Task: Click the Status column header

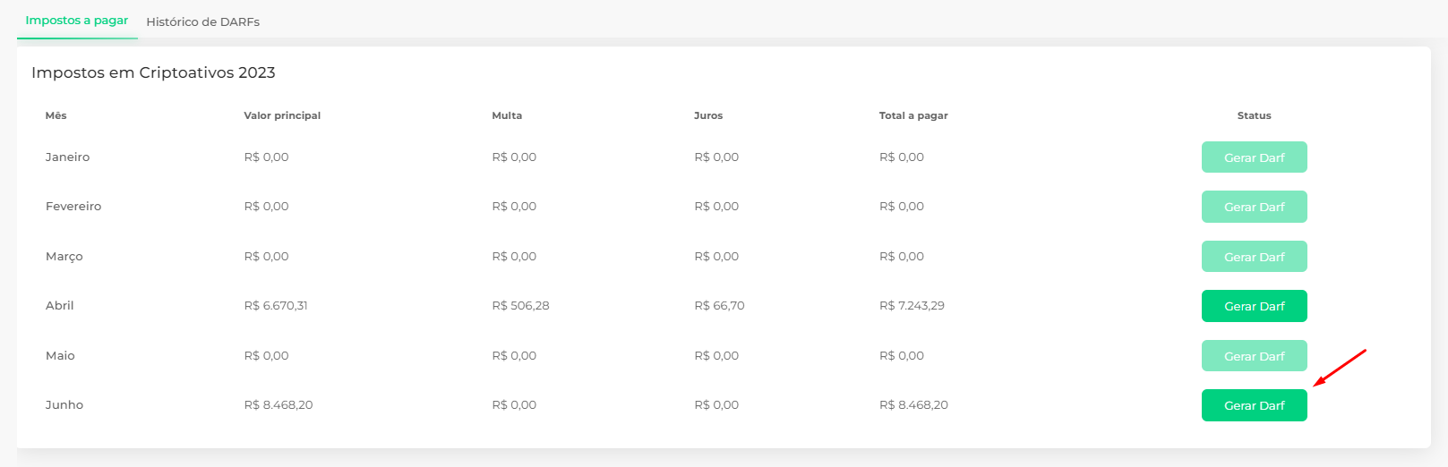Action: pos(1254,115)
